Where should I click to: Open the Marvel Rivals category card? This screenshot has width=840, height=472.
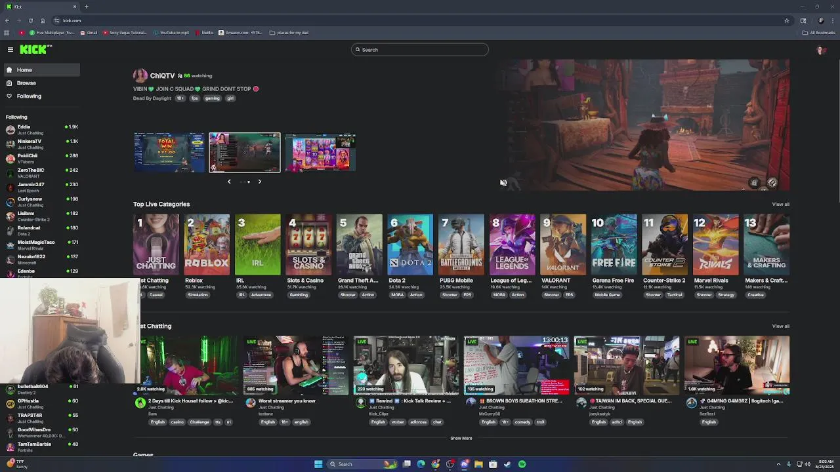tap(715, 245)
